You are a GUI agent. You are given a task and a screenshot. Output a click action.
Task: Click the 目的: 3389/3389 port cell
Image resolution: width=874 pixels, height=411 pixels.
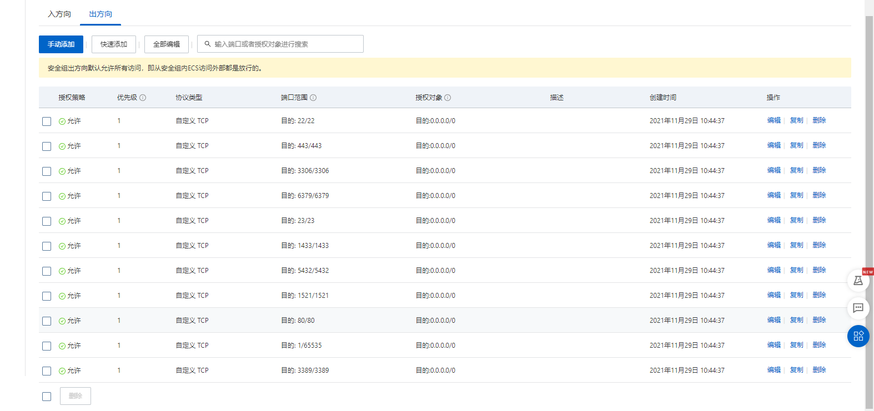(x=305, y=371)
